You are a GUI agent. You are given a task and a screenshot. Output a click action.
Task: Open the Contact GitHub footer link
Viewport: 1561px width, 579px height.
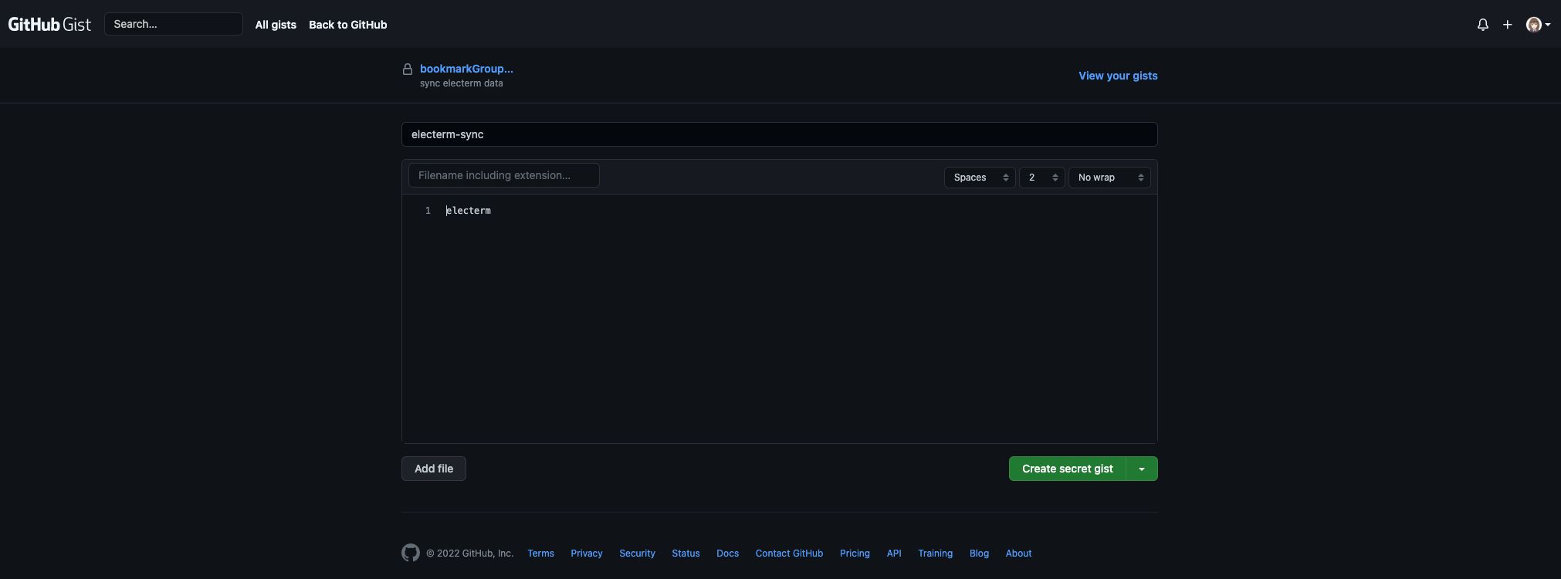(788, 554)
